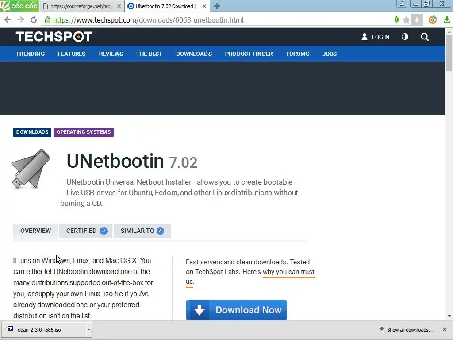This screenshot has height=340, width=453.
Task: Click the page vertical scrollbar thumb
Action: 449,54
